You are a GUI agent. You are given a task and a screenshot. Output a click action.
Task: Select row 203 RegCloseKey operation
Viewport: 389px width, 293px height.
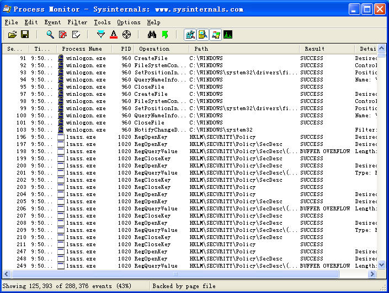tap(152, 187)
